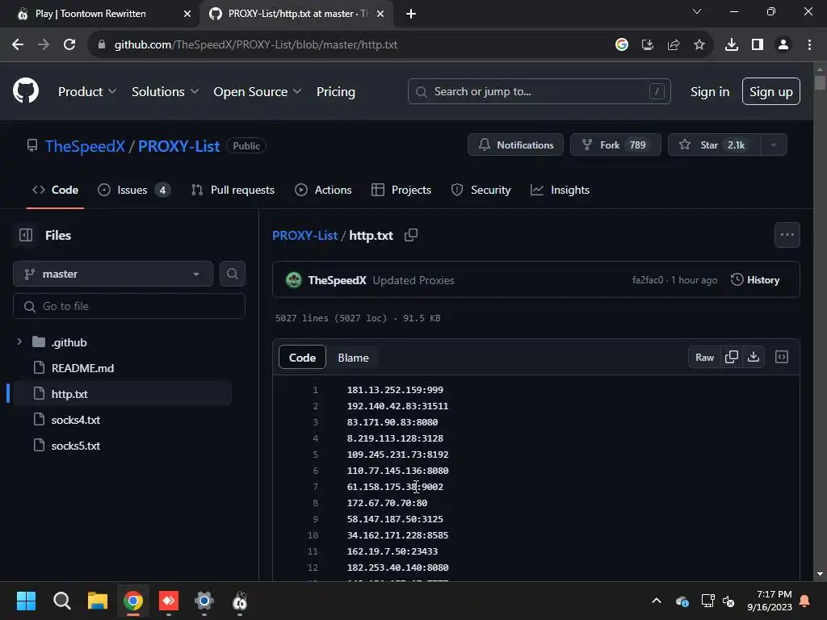Image resolution: width=827 pixels, height=620 pixels.
Task: Open Chrome downloads icon
Action: (731, 45)
